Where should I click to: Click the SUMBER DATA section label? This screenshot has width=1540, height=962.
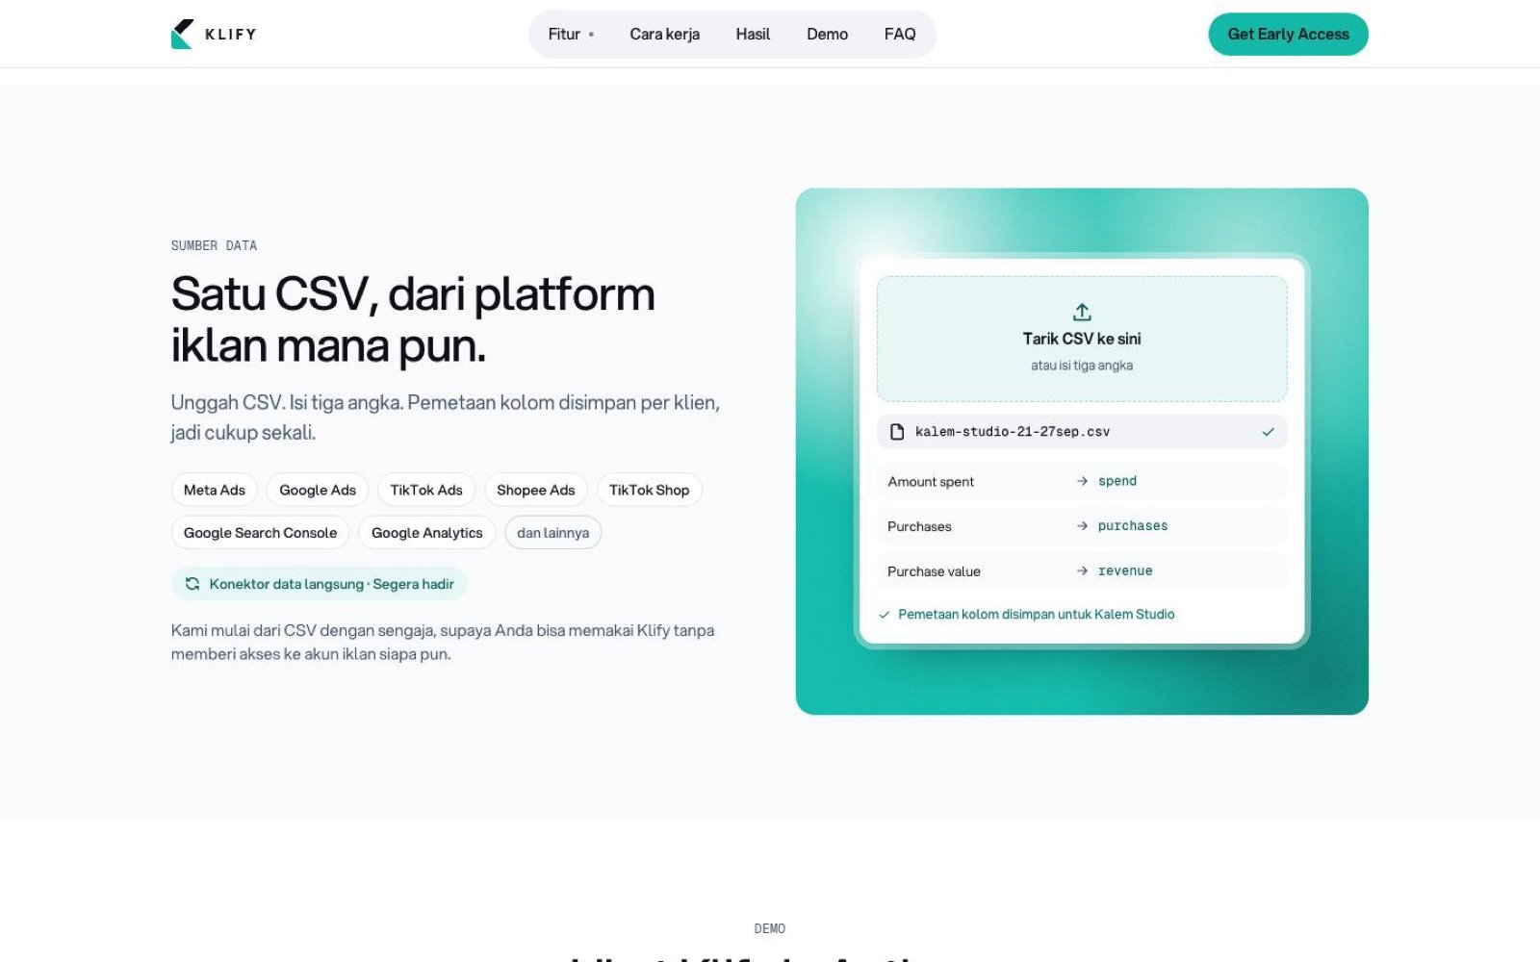pos(214,245)
